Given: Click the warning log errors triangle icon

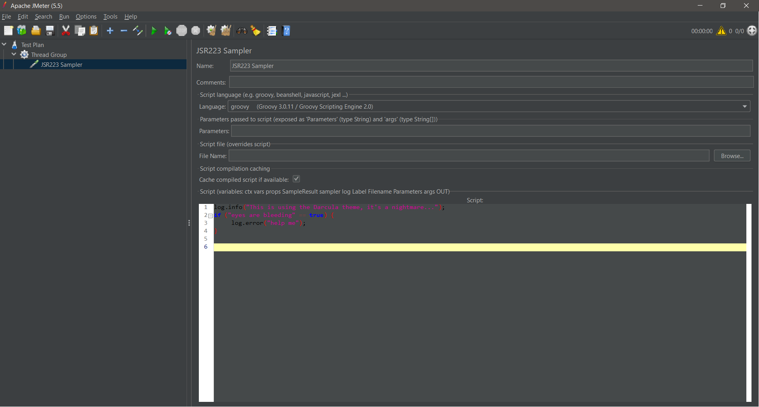Looking at the screenshot, I should (721, 31).
